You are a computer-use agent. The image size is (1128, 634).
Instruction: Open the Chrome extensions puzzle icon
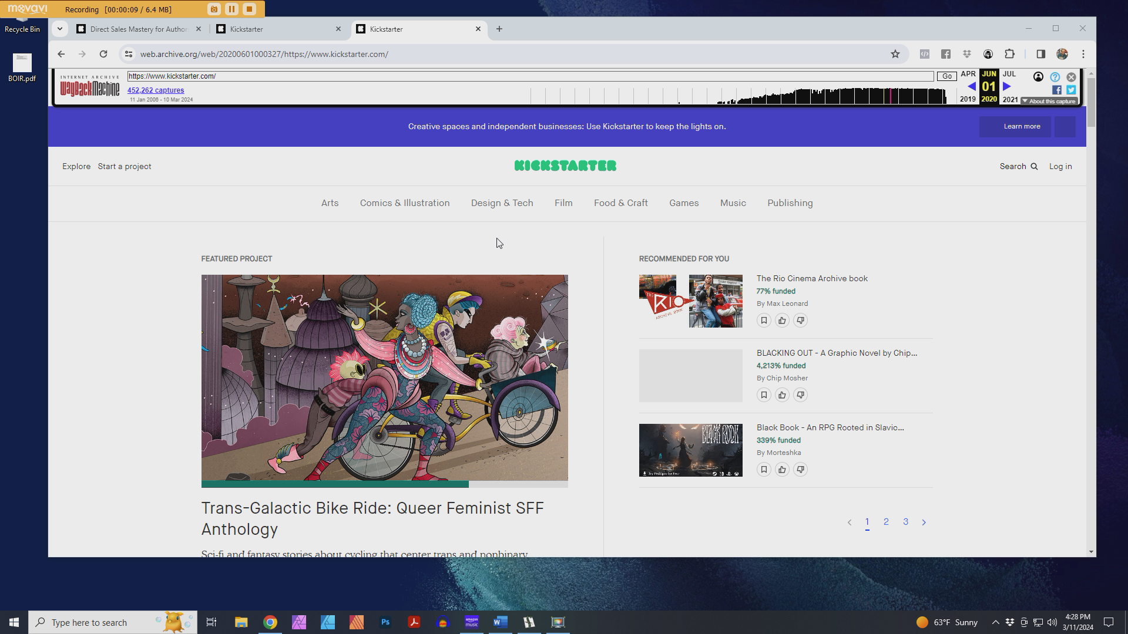tap(1009, 54)
